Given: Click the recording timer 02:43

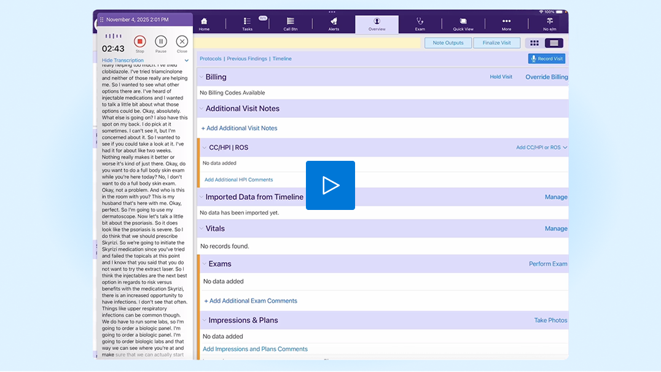Looking at the screenshot, I should pos(113,48).
